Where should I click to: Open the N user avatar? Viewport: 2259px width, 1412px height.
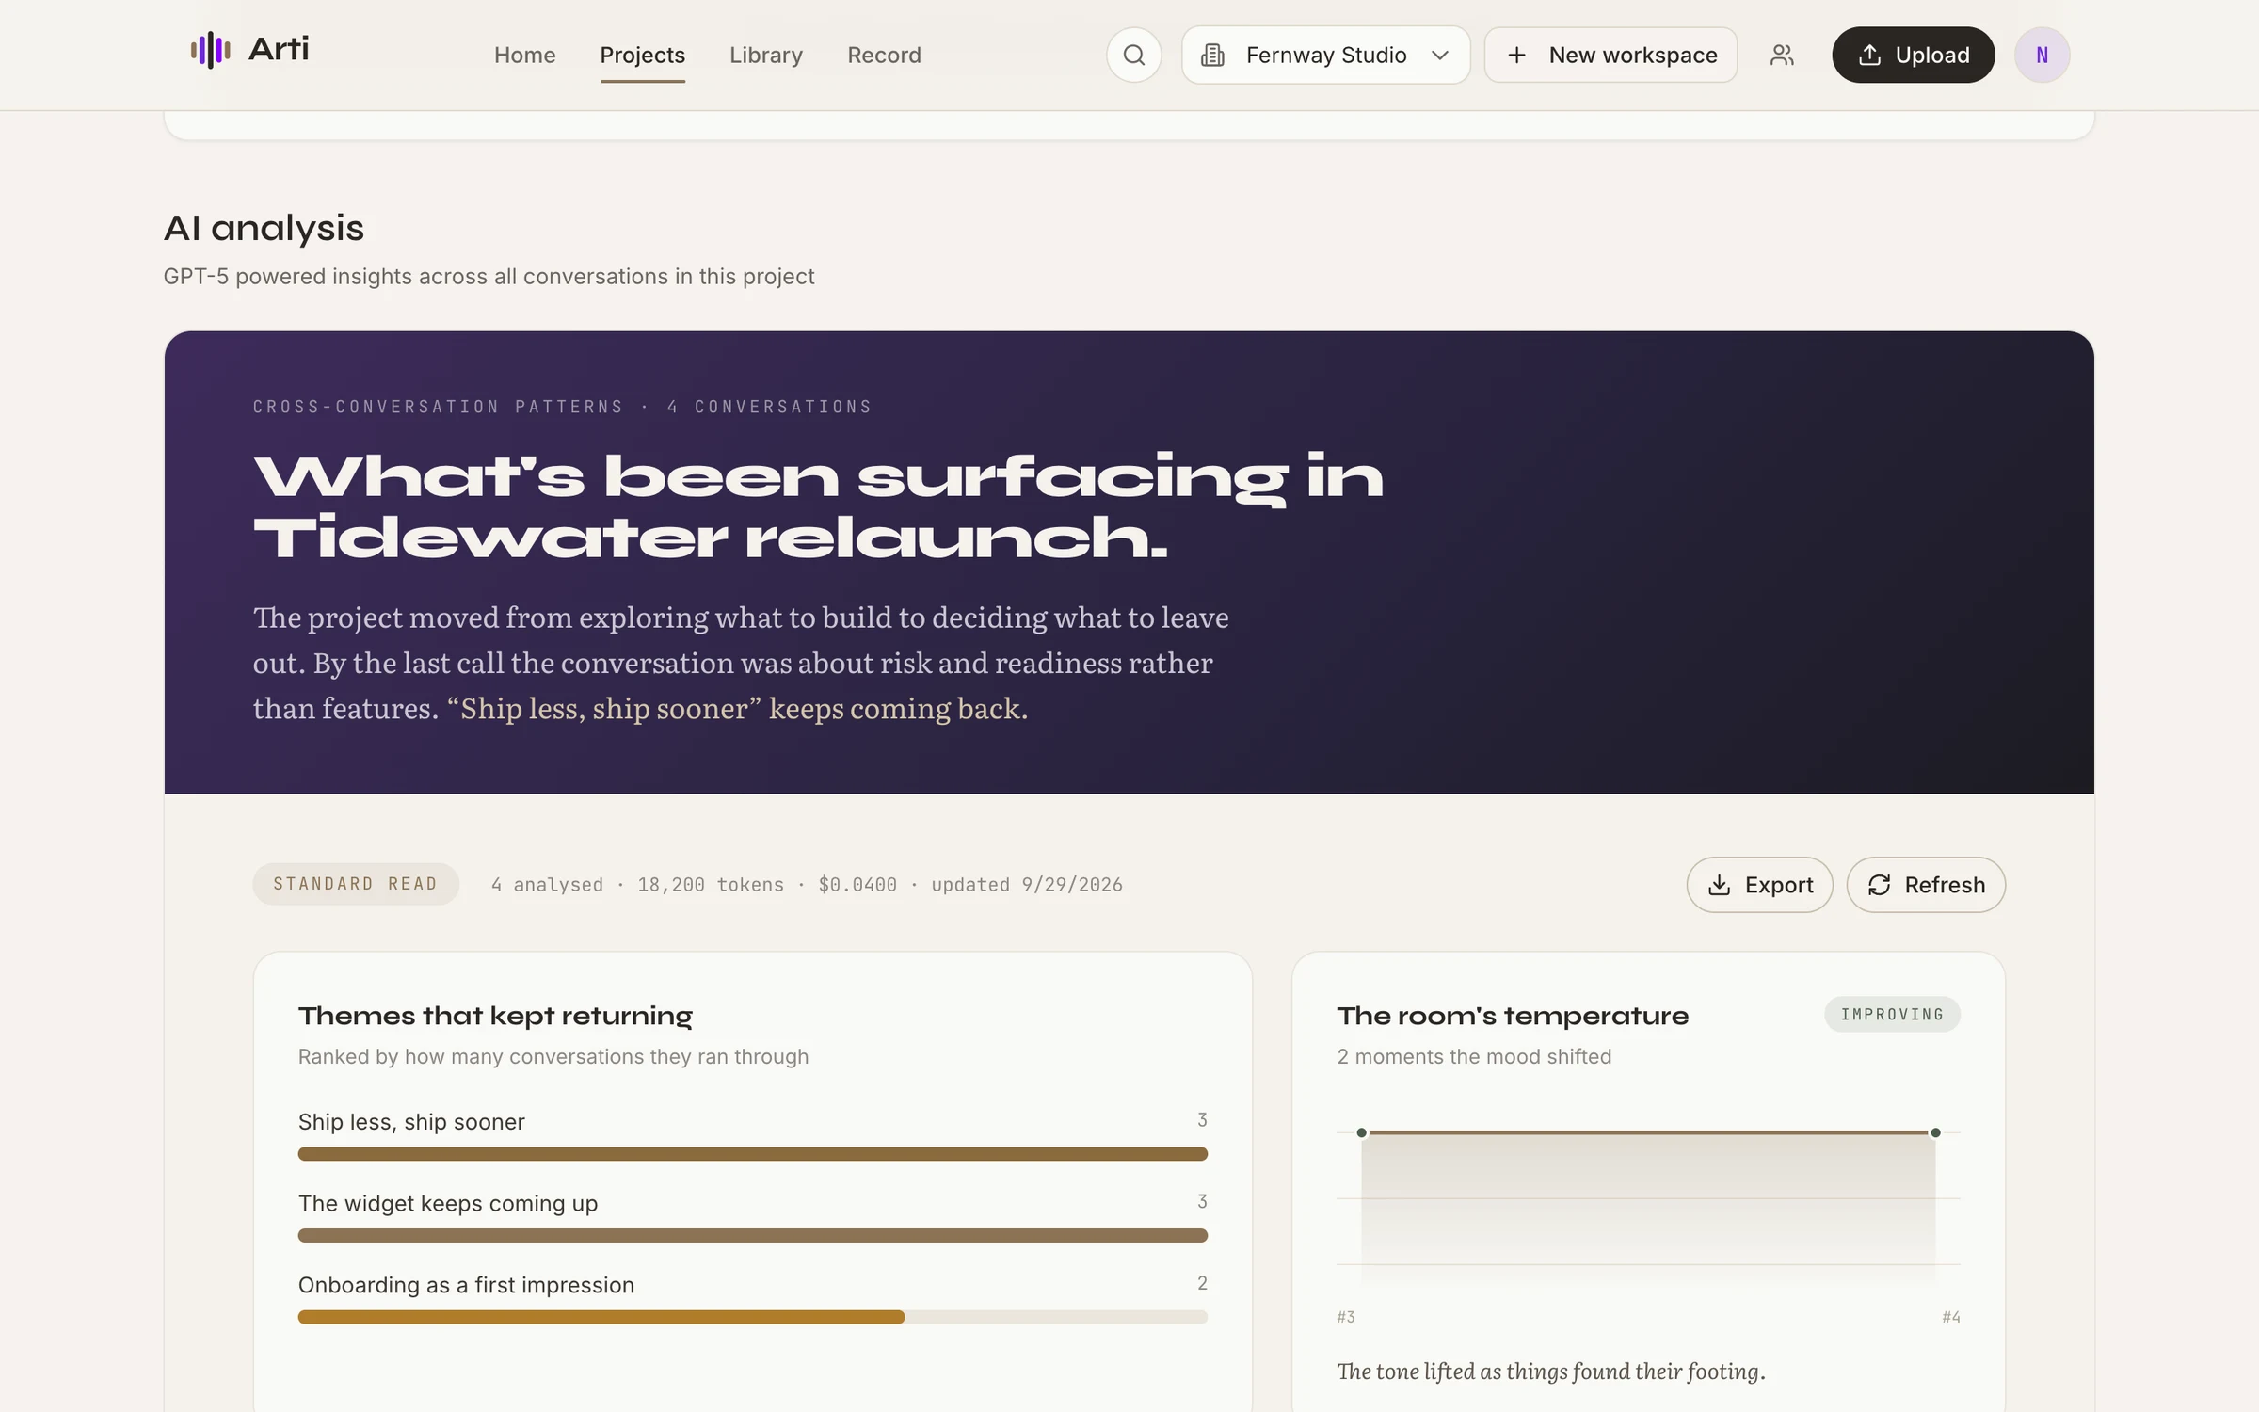[2042, 55]
